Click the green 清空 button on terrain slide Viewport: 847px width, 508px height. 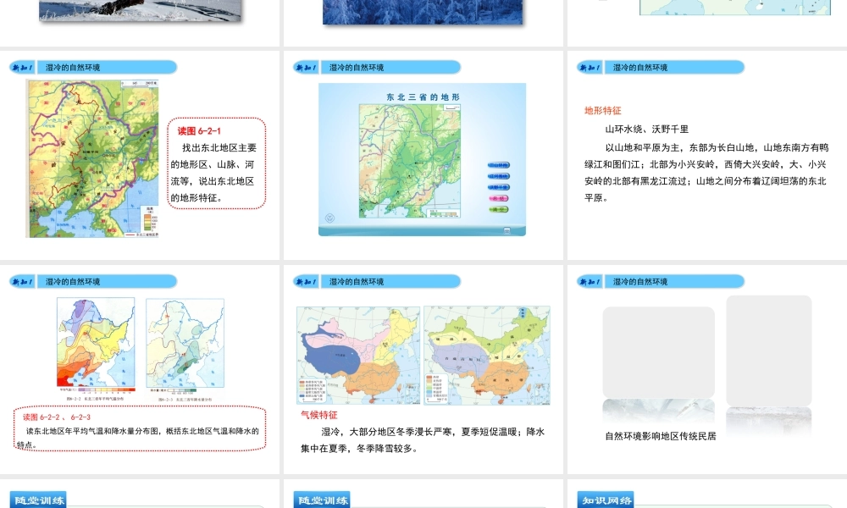pyautogui.click(x=498, y=208)
